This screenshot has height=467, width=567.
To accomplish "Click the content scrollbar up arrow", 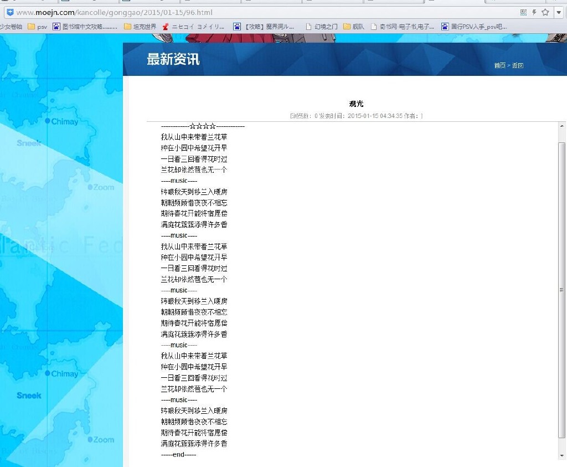I will coord(563,126).
